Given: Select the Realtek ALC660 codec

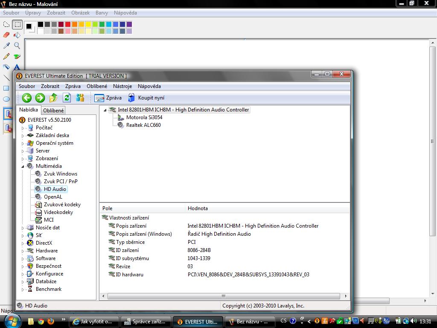Looking at the screenshot, I should click(x=143, y=125).
